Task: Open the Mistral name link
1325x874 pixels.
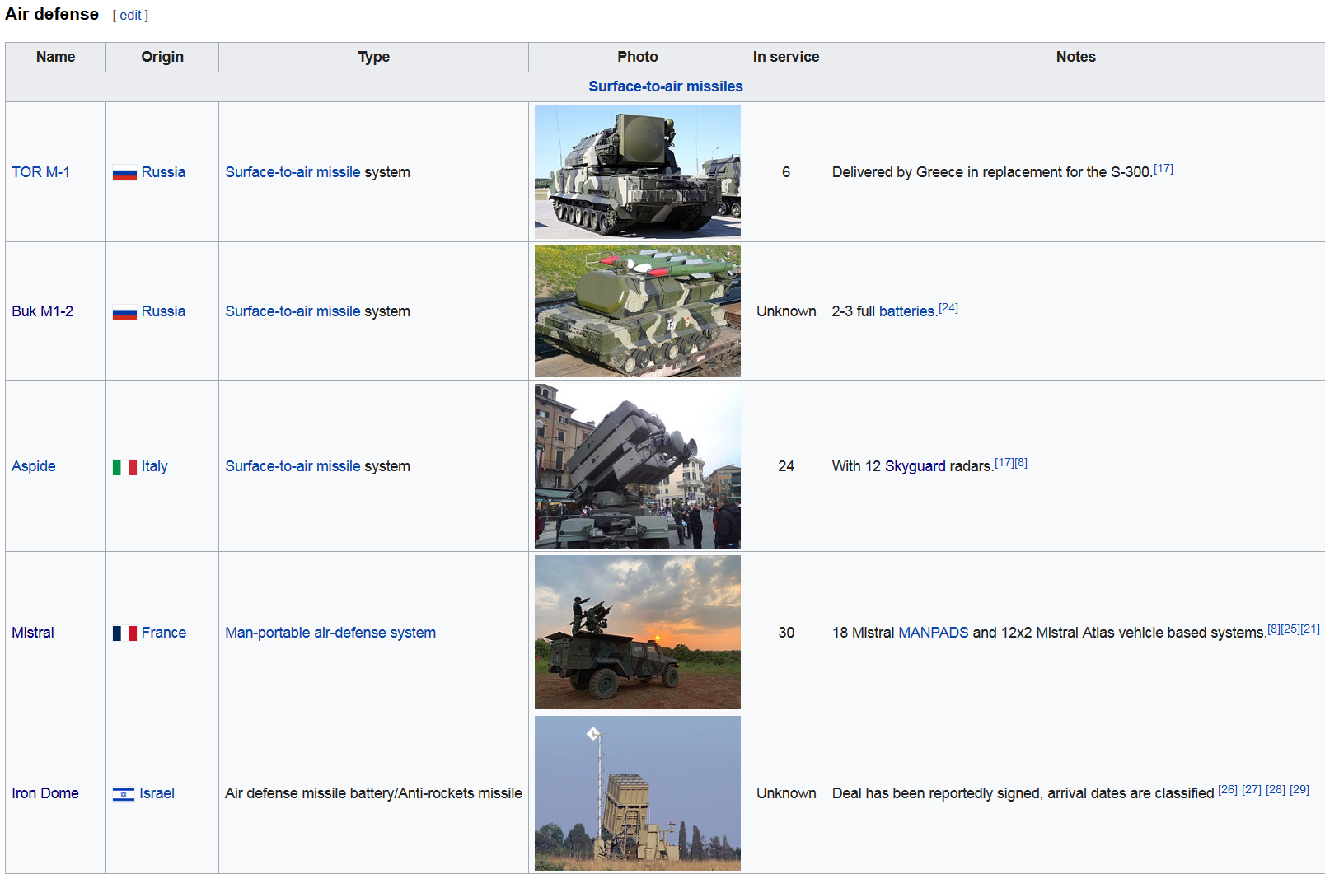Action: click(33, 633)
